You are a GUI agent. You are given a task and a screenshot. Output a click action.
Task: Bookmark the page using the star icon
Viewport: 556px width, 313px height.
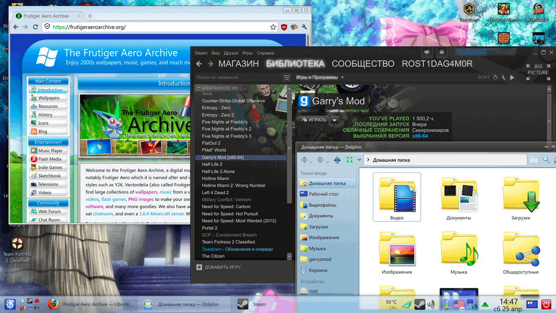click(272, 27)
